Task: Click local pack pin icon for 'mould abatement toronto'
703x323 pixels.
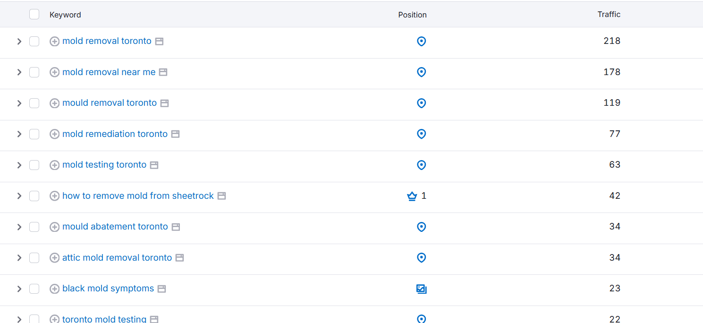Action: coord(422,227)
